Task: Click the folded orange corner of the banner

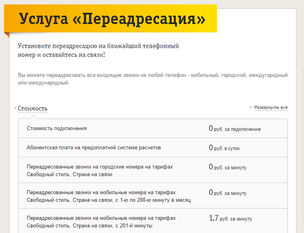Action: 7,35
